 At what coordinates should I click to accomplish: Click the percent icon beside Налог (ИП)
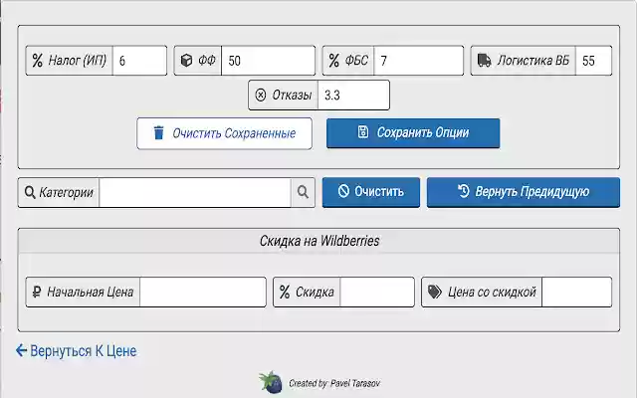click(x=38, y=61)
